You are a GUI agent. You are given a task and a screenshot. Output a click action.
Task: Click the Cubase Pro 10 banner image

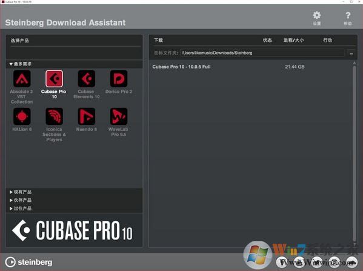pos(75,230)
